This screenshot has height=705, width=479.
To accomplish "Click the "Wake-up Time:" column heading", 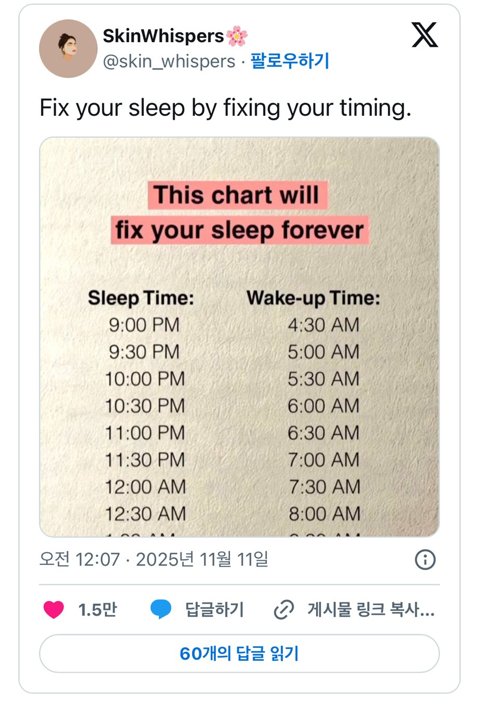I will (313, 298).
